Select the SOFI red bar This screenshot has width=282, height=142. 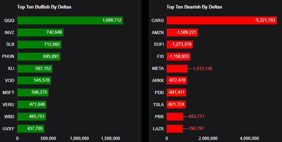pos(180,45)
